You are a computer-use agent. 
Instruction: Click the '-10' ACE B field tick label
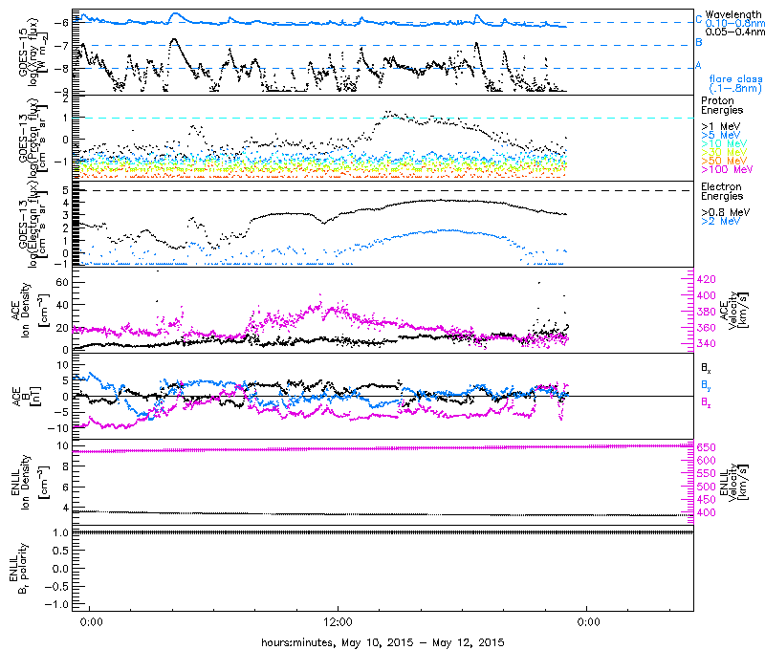58,428
